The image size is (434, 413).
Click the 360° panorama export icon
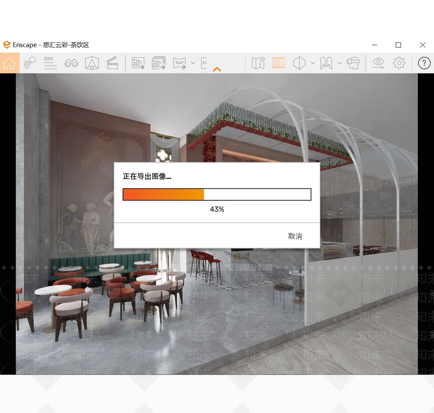pos(180,63)
